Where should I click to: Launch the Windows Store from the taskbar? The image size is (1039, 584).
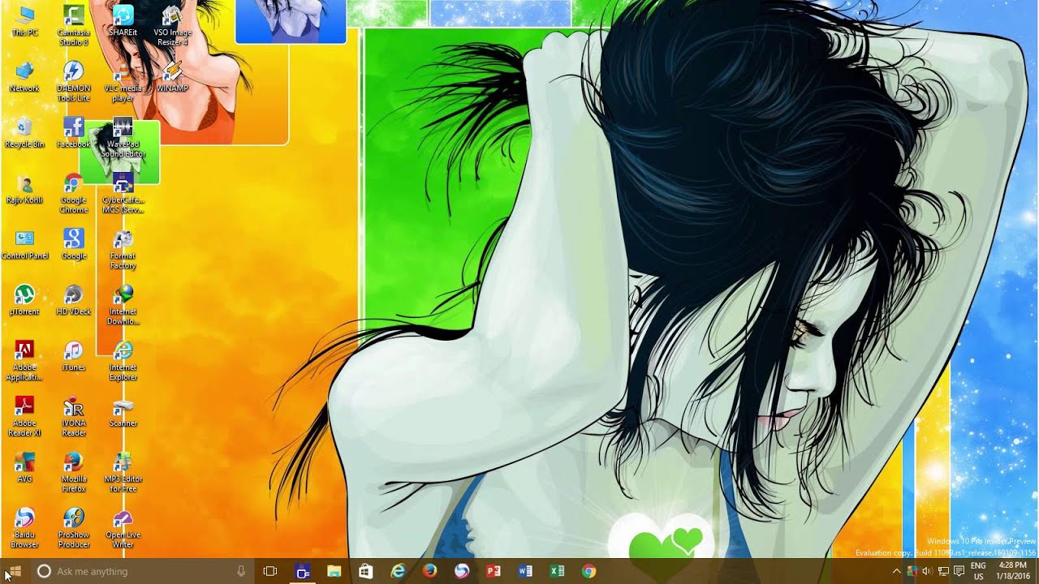365,571
